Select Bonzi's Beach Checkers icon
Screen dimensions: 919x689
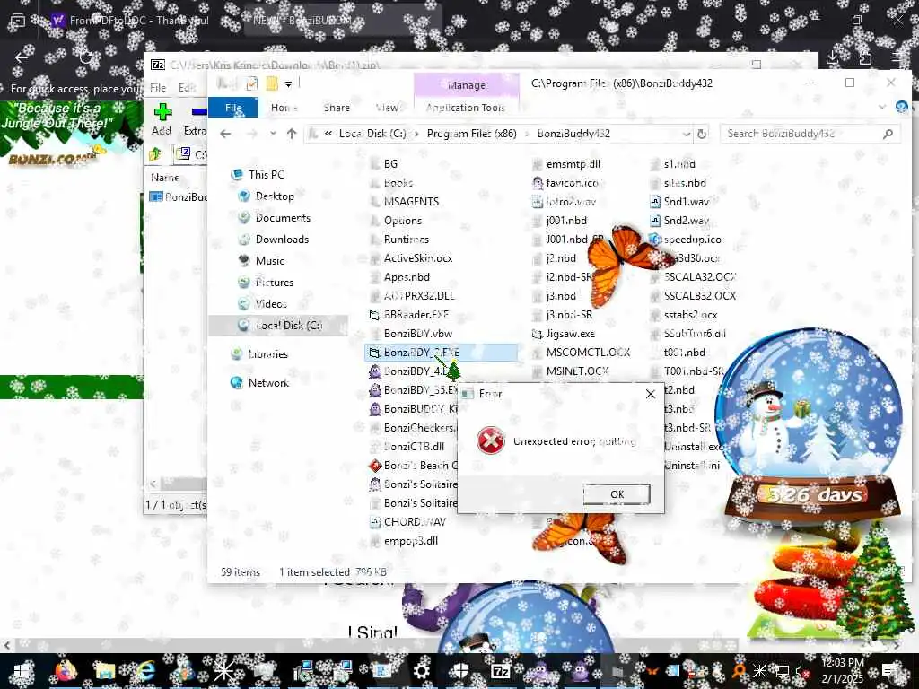pyautogui.click(x=375, y=466)
